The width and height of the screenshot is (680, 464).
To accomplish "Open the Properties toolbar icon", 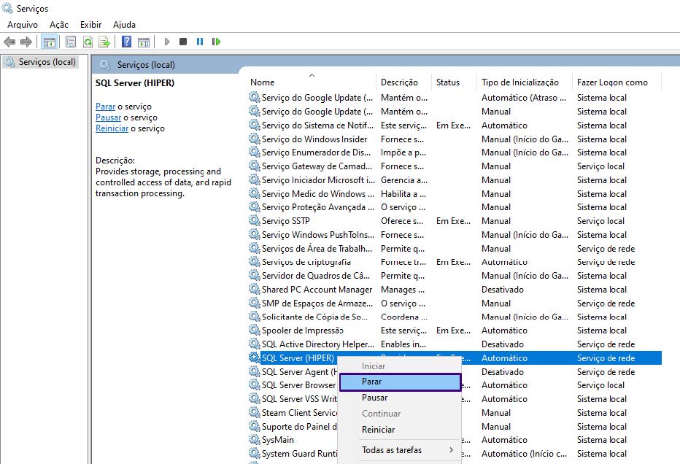I will pyautogui.click(x=71, y=42).
